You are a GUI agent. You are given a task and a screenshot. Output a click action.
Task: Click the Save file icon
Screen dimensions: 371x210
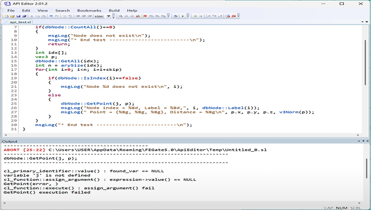(18, 16)
